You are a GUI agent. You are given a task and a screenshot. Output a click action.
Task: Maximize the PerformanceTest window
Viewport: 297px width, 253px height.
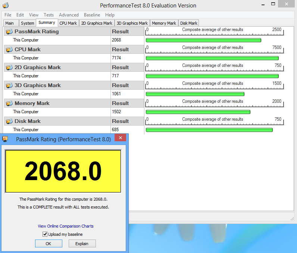tap(273, 4)
